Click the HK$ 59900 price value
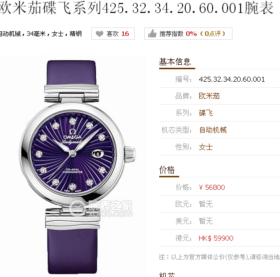The width and height of the screenshot is (280, 277). click(x=216, y=238)
